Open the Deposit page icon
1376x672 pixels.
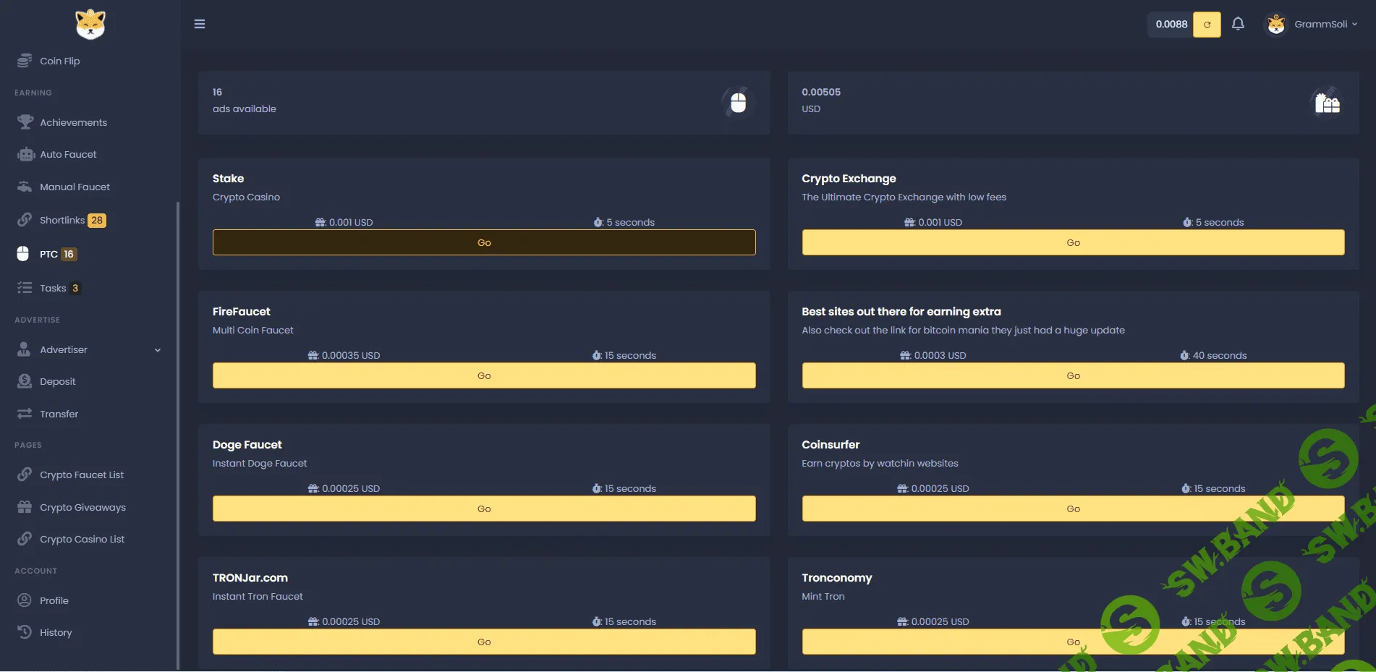pyautogui.click(x=25, y=381)
